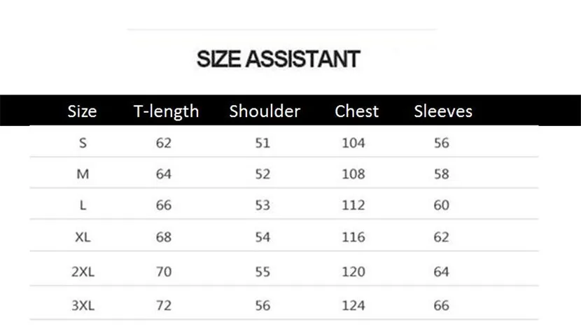Screen dimensions: 581x329
Task: Choose the 2XL size row label
Action: tap(83, 272)
